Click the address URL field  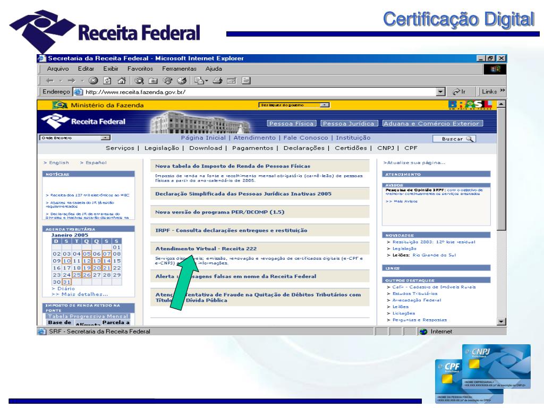pos(260,92)
